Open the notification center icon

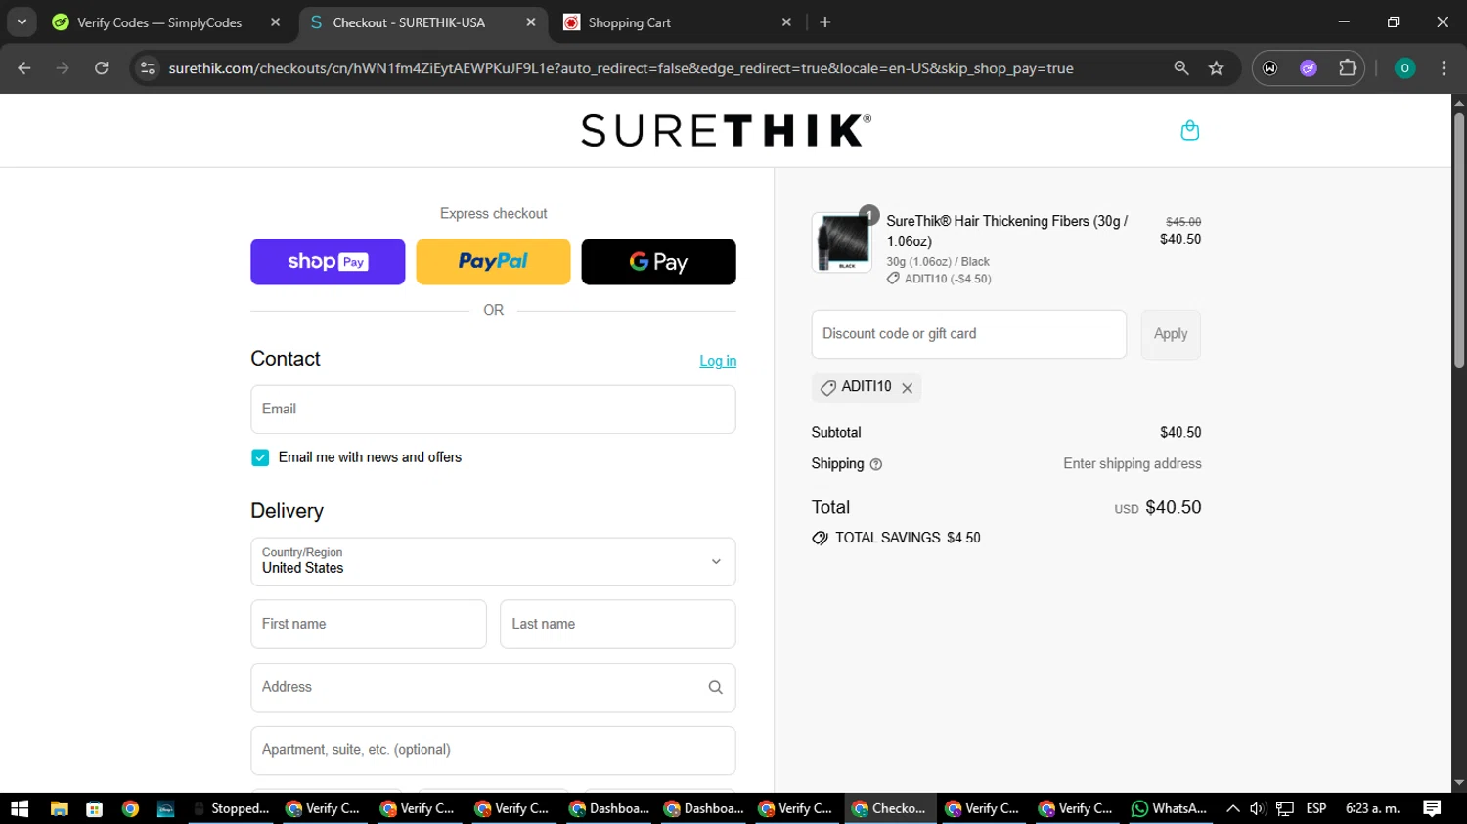[x=1432, y=808]
